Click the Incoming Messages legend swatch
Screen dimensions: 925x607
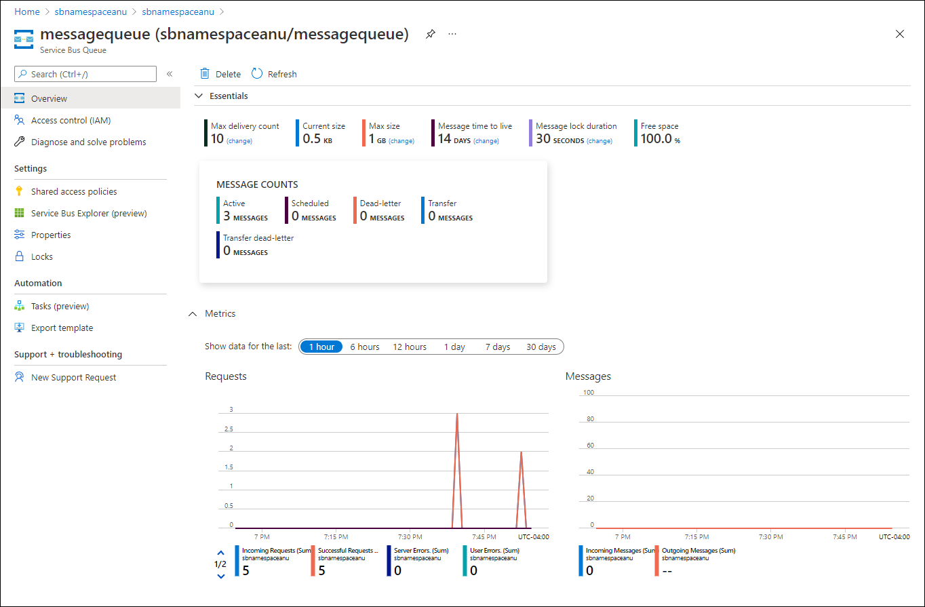[580, 562]
